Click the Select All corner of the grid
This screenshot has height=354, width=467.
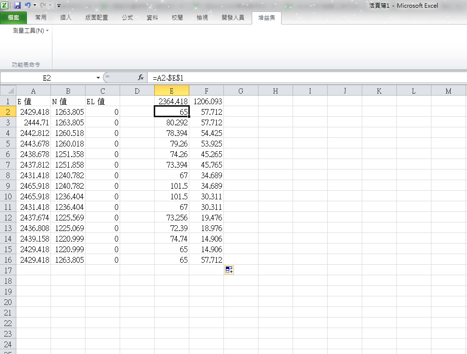(x=8, y=91)
